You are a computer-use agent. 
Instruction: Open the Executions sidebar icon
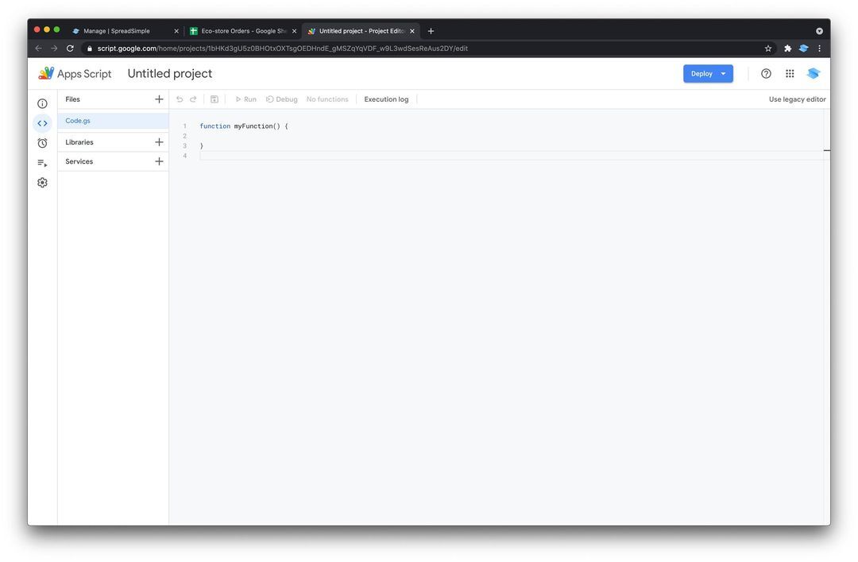point(42,162)
